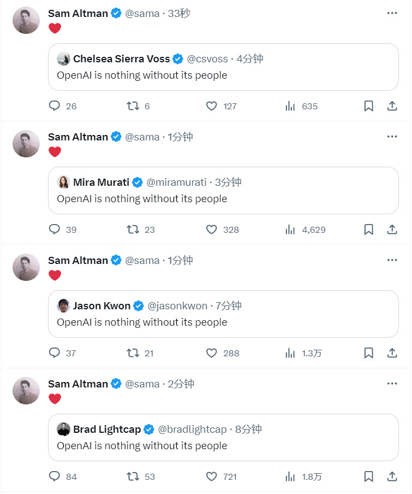Open Chelsea Sierra Voss's quoted tweet

point(223,75)
